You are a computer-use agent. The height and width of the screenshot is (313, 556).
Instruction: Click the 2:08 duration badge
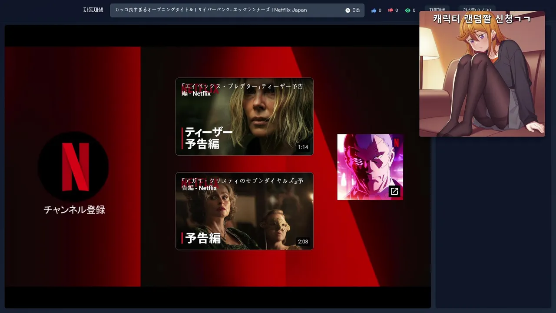303,242
